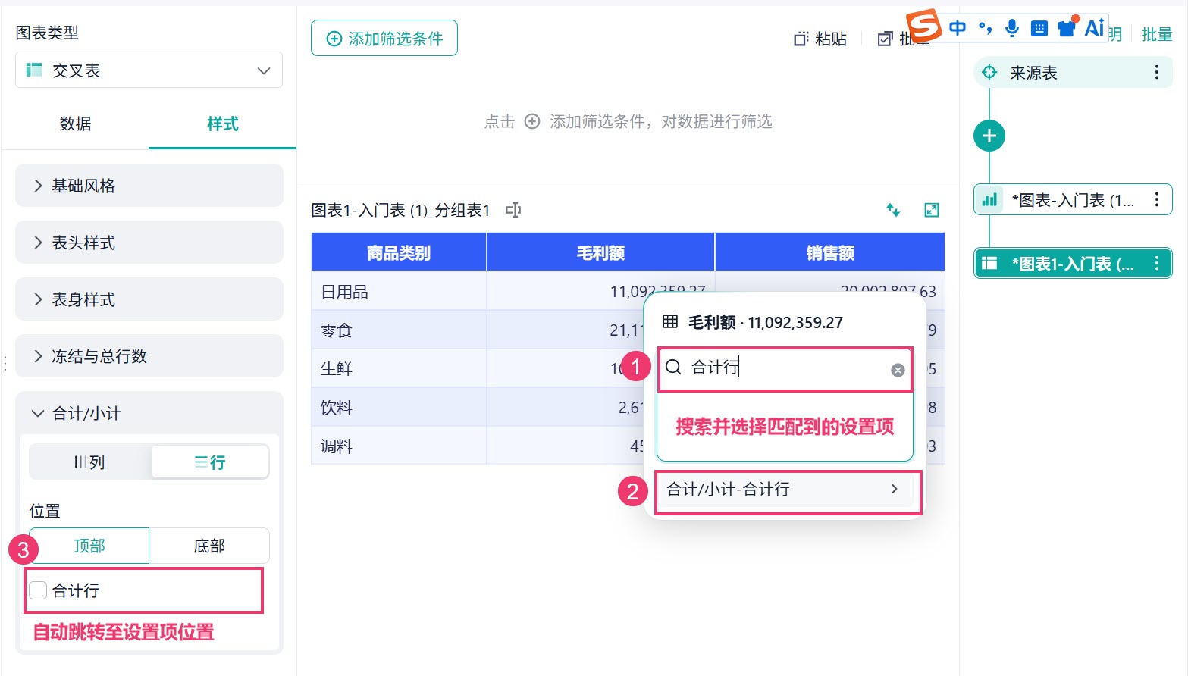The image size is (1188, 676).
Task: Click the swap rows/columns arrows icon
Action: (893, 210)
